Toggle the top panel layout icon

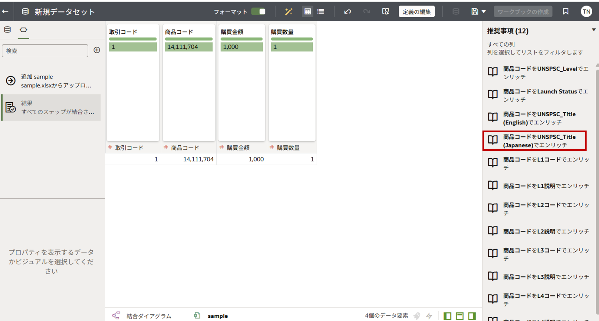pos(460,316)
